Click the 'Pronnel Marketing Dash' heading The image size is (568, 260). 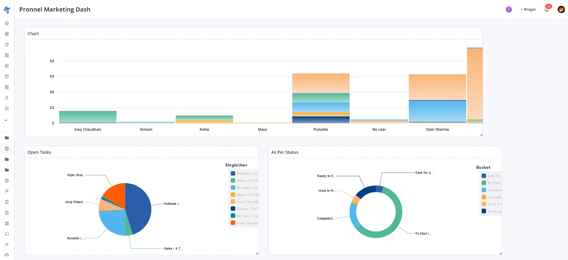55,9
